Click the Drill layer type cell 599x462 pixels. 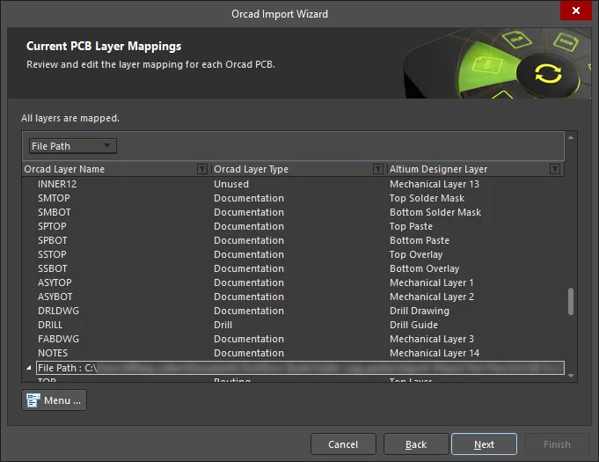(x=223, y=325)
